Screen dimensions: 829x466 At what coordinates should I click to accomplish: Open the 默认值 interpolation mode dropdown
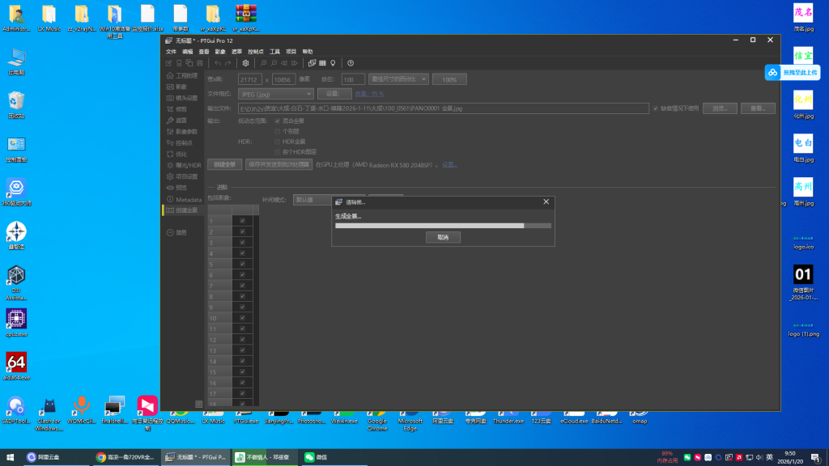pos(310,199)
